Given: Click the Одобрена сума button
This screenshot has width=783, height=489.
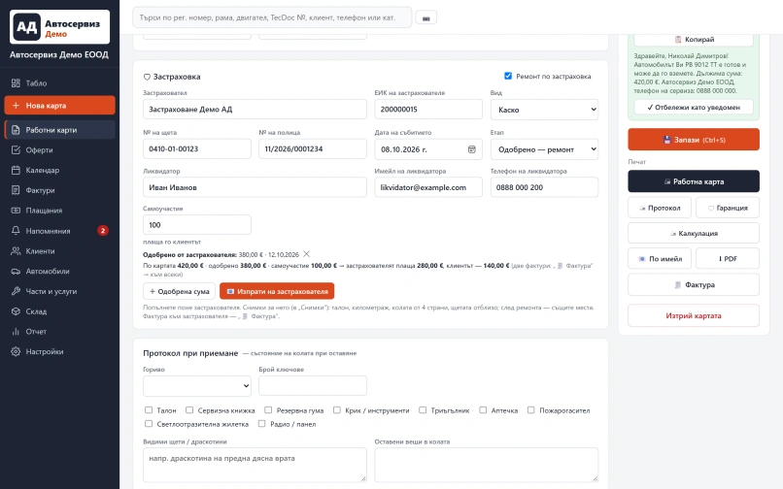Looking at the screenshot, I should [x=180, y=291].
